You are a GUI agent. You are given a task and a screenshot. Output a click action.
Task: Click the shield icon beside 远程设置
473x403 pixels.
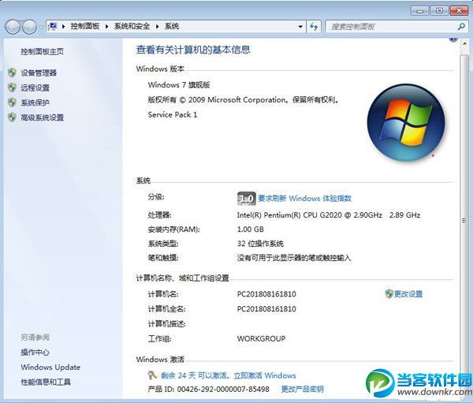point(12,88)
